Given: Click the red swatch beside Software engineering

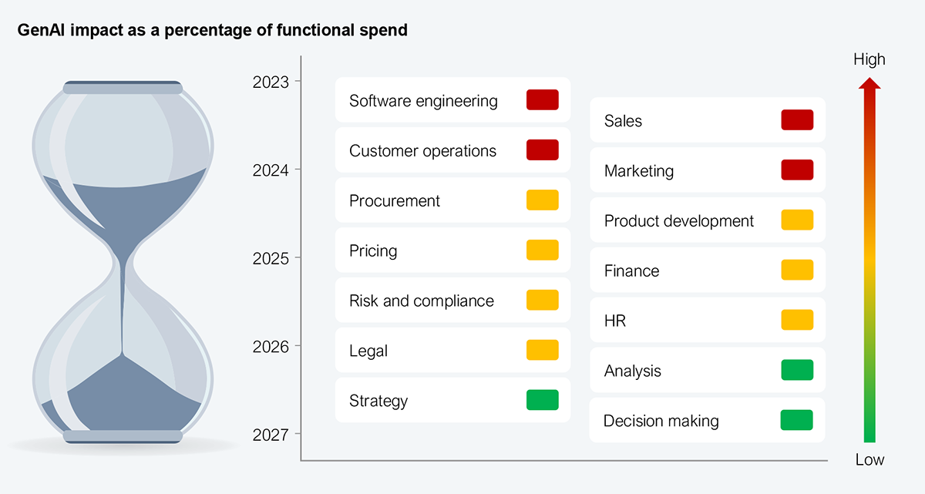Looking at the screenshot, I should coord(542,100).
